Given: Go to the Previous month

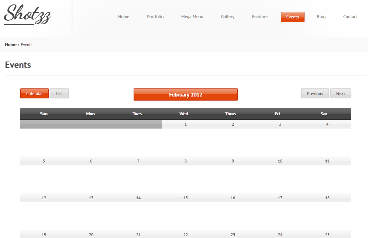Looking at the screenshot, I should click(x=315, y=94).
